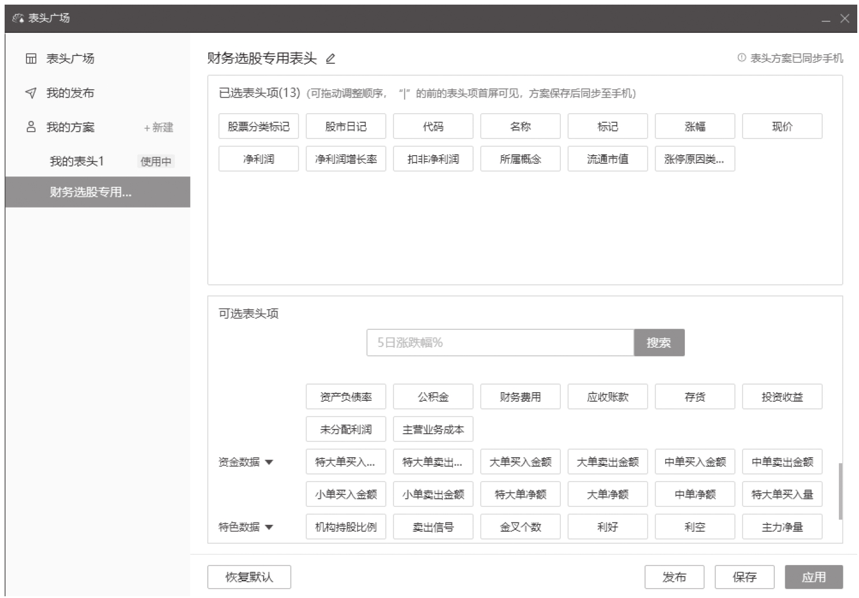Select the 股市日记 selected header
Viewport: 859px width, 598px height.
pyautogui.click(x=346, y=126)
